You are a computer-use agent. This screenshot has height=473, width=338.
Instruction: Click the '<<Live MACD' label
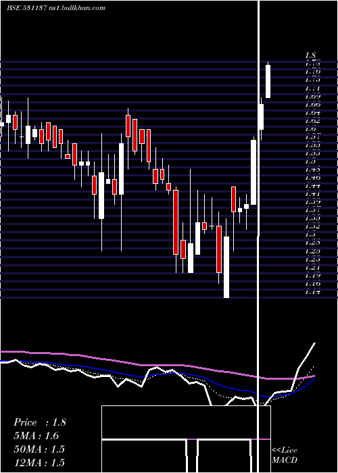(285, 455)
